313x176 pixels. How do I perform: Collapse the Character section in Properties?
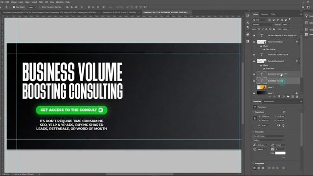tap(253, 132)
